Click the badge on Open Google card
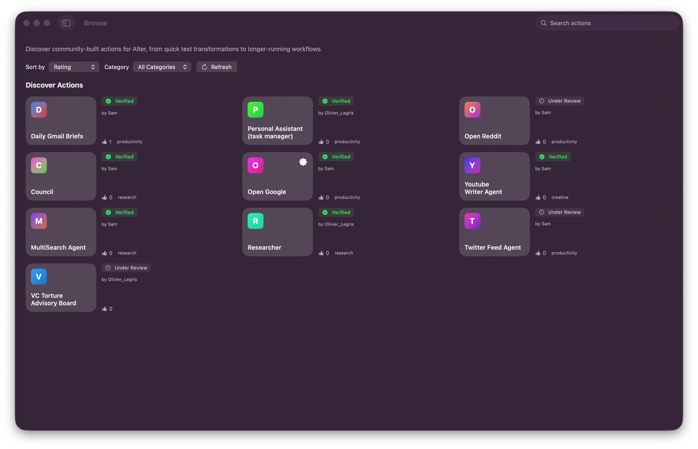This screenshot has height=449, width=698. 303,162
